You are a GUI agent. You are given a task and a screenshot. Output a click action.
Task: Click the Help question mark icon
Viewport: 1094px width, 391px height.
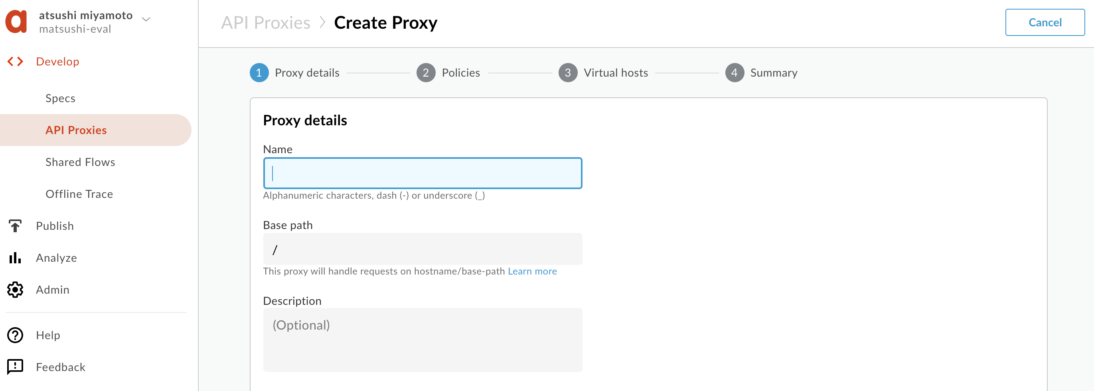point(15,335)
